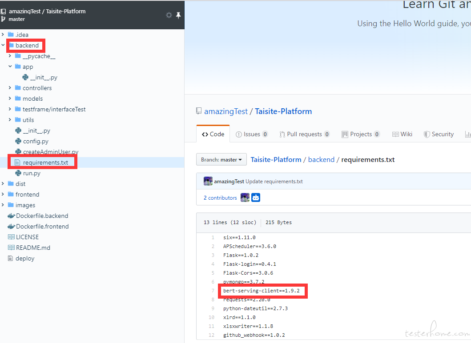Image resolution: width=471 pixels, height=343 pixels.
Task: Click the document icon of requirements.txt
Action: tap(17, 162)
